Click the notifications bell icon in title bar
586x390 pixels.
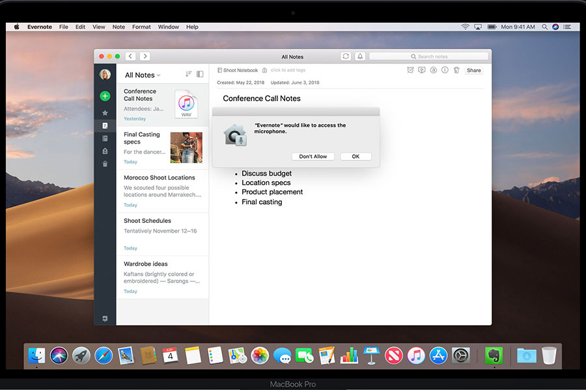360,57
